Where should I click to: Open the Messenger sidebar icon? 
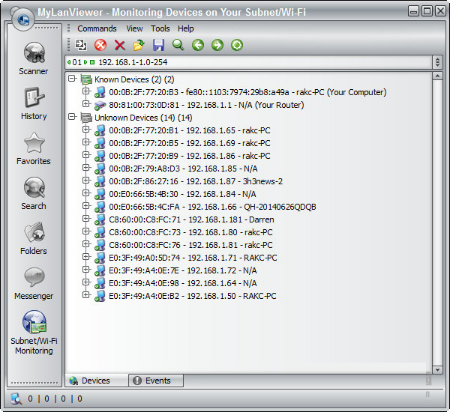[x=33, y=283]
